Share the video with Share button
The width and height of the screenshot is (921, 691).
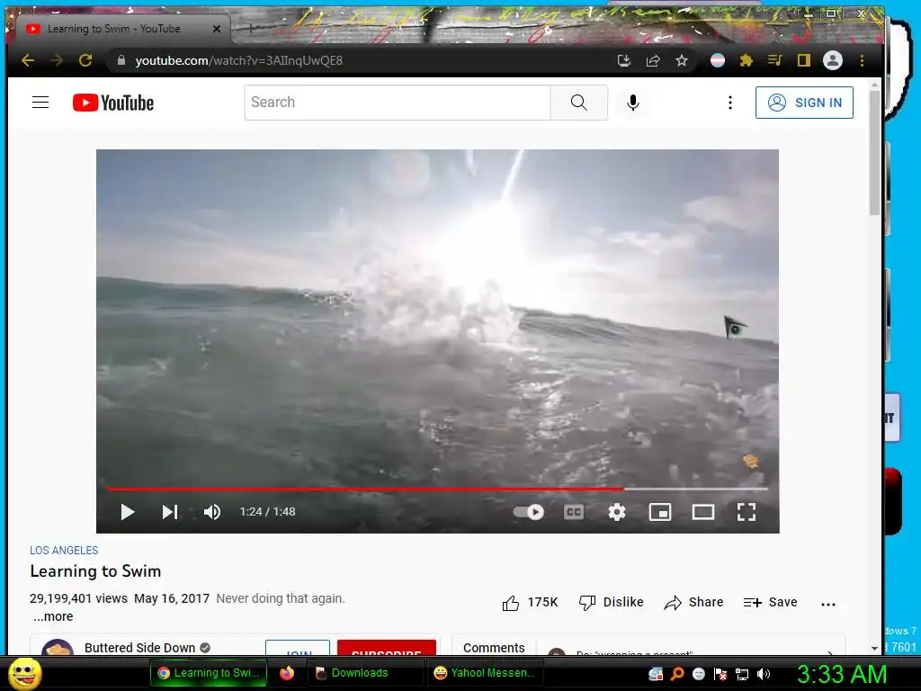693,602
